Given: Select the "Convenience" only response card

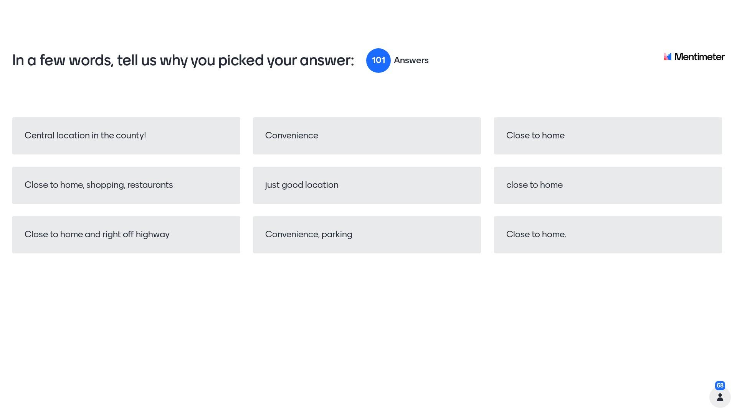Looking at the screenshot, I should click(x=367, y=136).
